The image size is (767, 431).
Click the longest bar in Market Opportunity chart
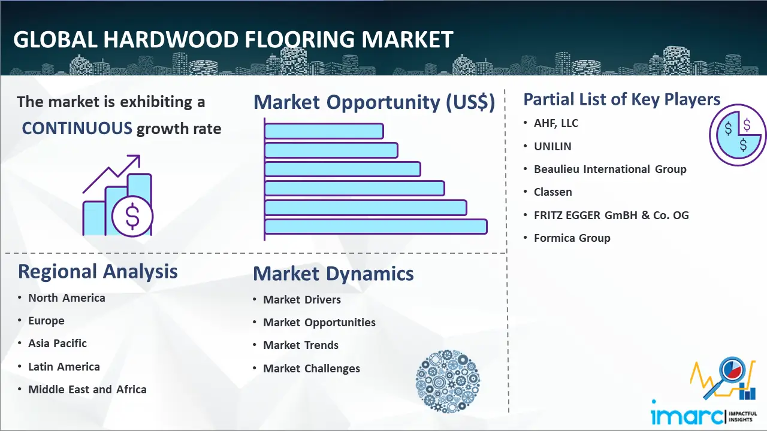click(375, 226)
